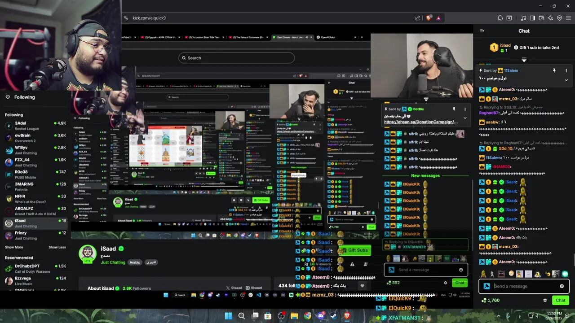Click the search-tabs icon beside the extensions icon
The height and width of the screenshot is (323, 575).
point(509,18)
